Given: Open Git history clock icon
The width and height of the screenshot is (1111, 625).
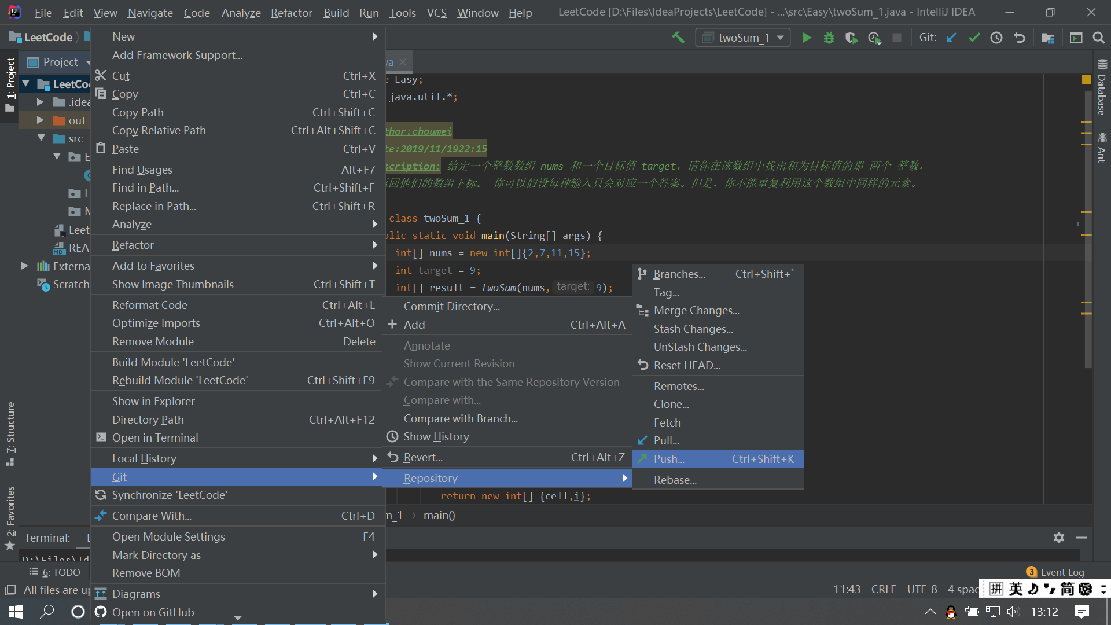Looking at the screenshot, I should pyautogui.click(x=996, y=38).
